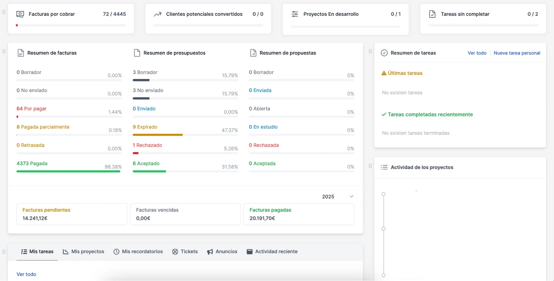Screen dimensions: 554x281
Task: Open the Anuncios tab
Action: point(222,251)
